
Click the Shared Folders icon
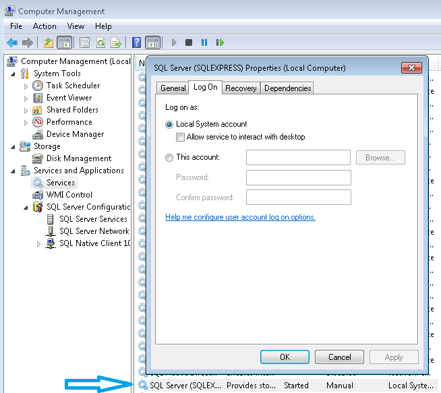(x=37, y=110)
